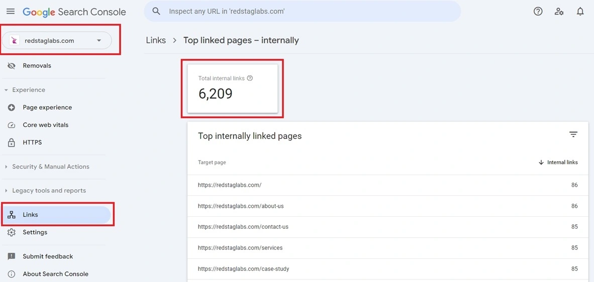Sort by the Internal links column header
The width and height of the screenshot is (594, 282).
558,163
